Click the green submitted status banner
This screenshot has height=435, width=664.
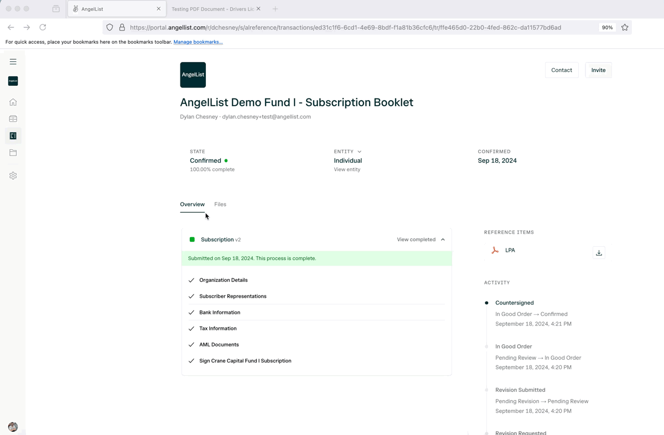click(317, 258)
